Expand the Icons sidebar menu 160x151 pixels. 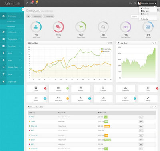(12, 53)
